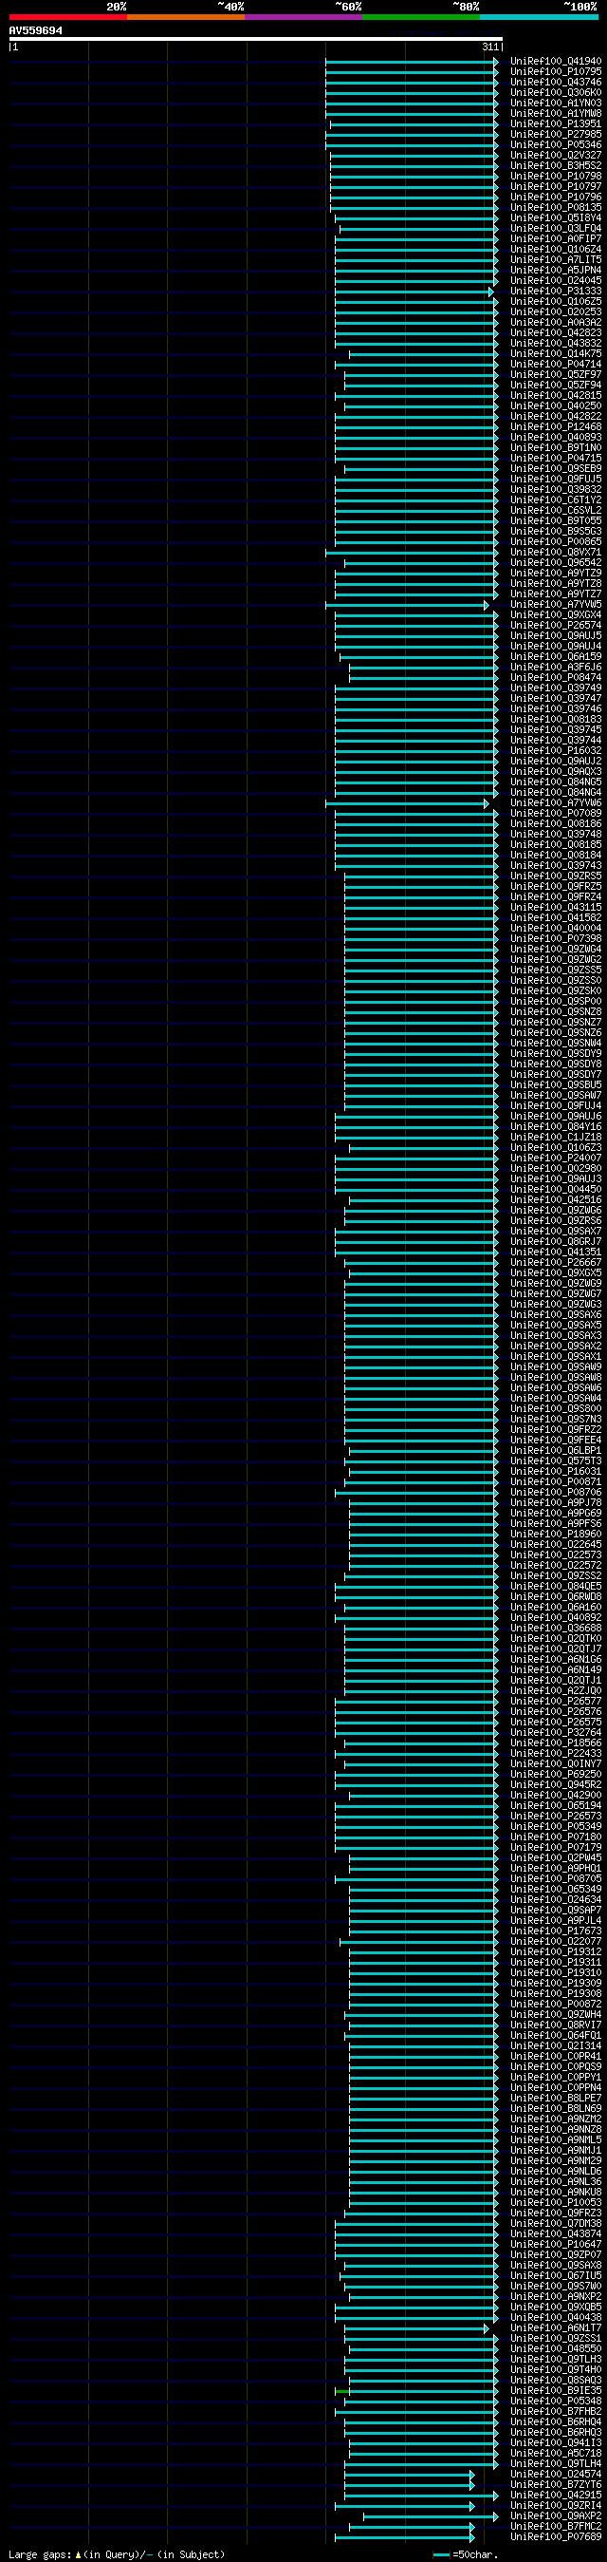Click the green 80% identity color bar
Viewport: 607px width, 2562px height.
point(421,17)
